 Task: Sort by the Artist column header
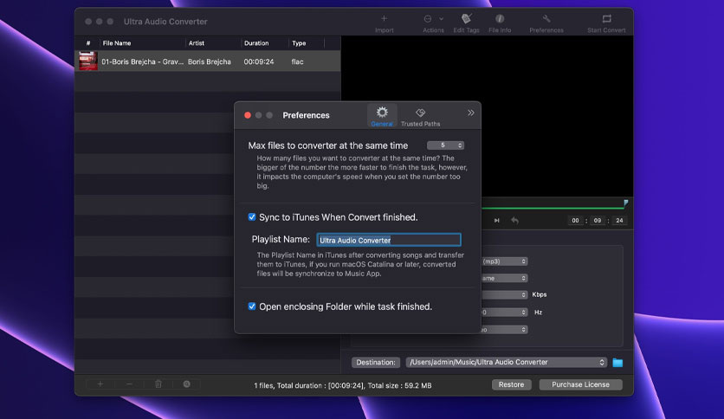(197, 43)
